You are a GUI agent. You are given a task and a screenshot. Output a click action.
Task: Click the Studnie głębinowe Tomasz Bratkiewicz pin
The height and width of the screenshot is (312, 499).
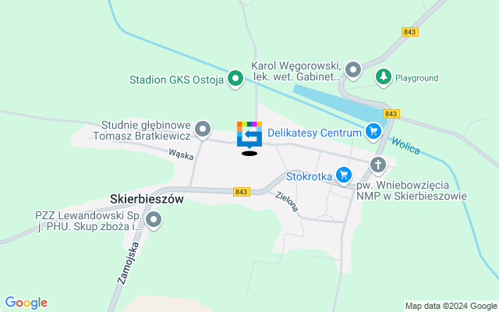coord(203,129)
